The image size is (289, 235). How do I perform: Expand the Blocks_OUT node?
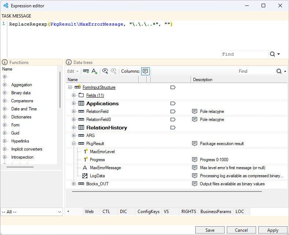[x=74, y=184]
